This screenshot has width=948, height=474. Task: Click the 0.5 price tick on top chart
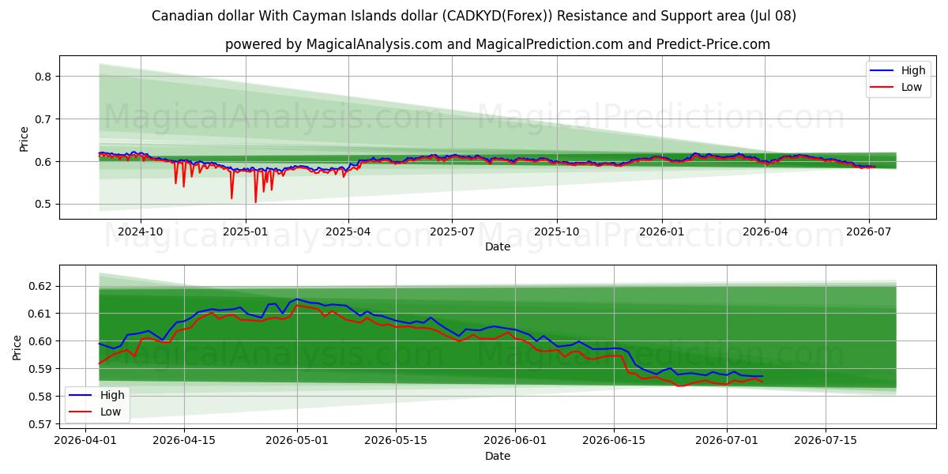[43, 204]
